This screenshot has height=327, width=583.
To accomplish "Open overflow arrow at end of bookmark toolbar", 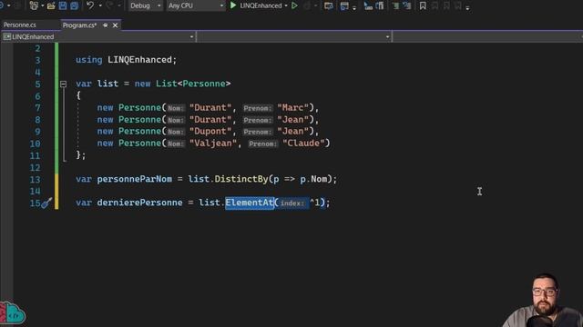I will click(x=467, y=7).
